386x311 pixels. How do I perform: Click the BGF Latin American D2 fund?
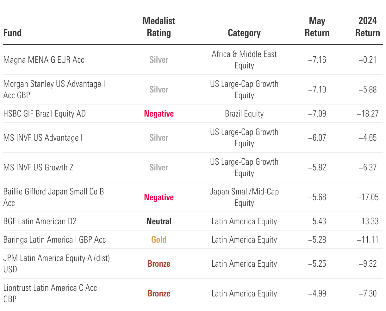(x=40, y=221)
